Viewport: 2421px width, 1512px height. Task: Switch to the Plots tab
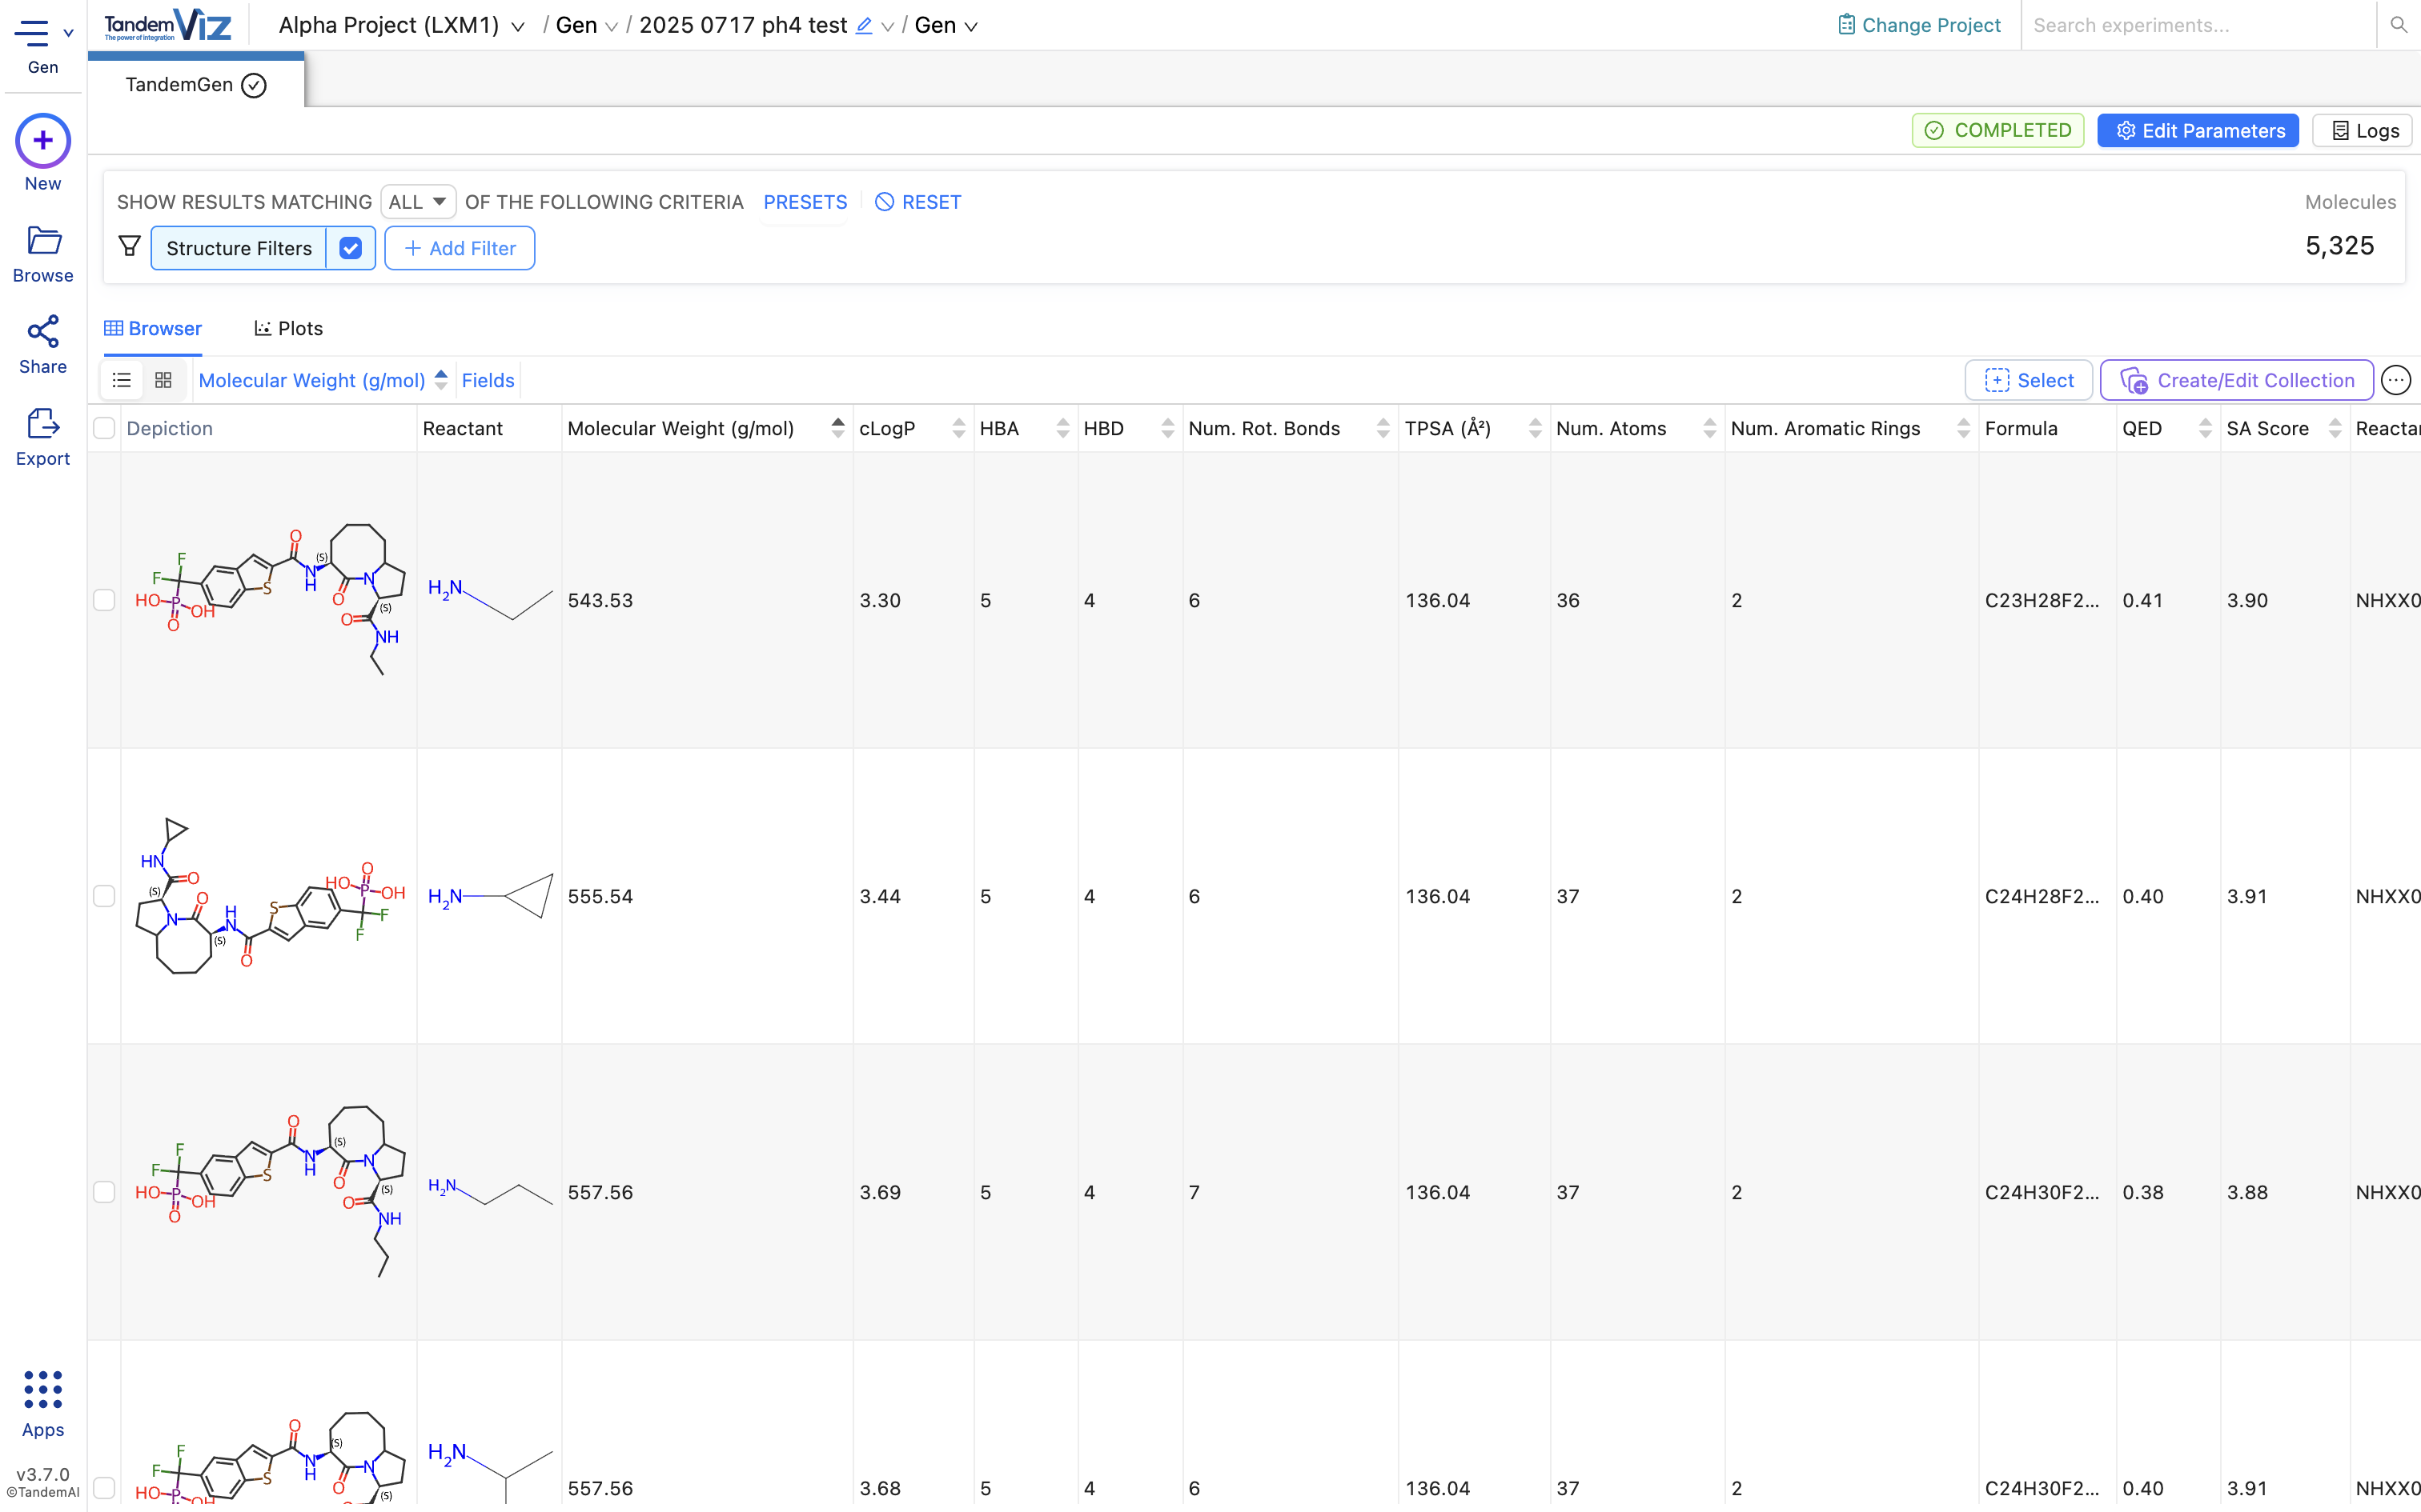(288, 328)
